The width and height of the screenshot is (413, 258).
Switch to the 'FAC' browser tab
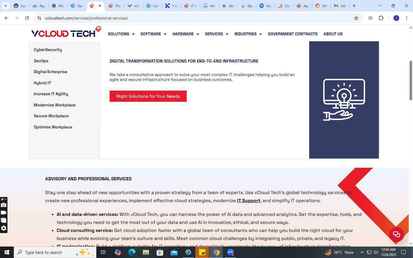58,6
